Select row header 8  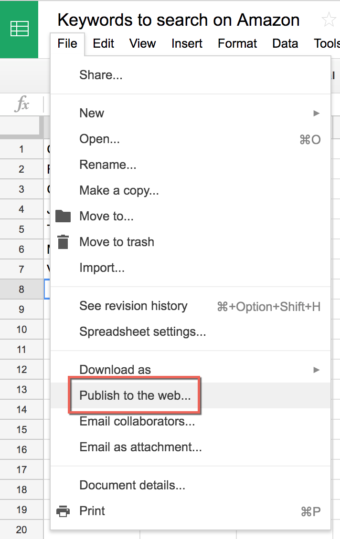(x=21, y=290)
